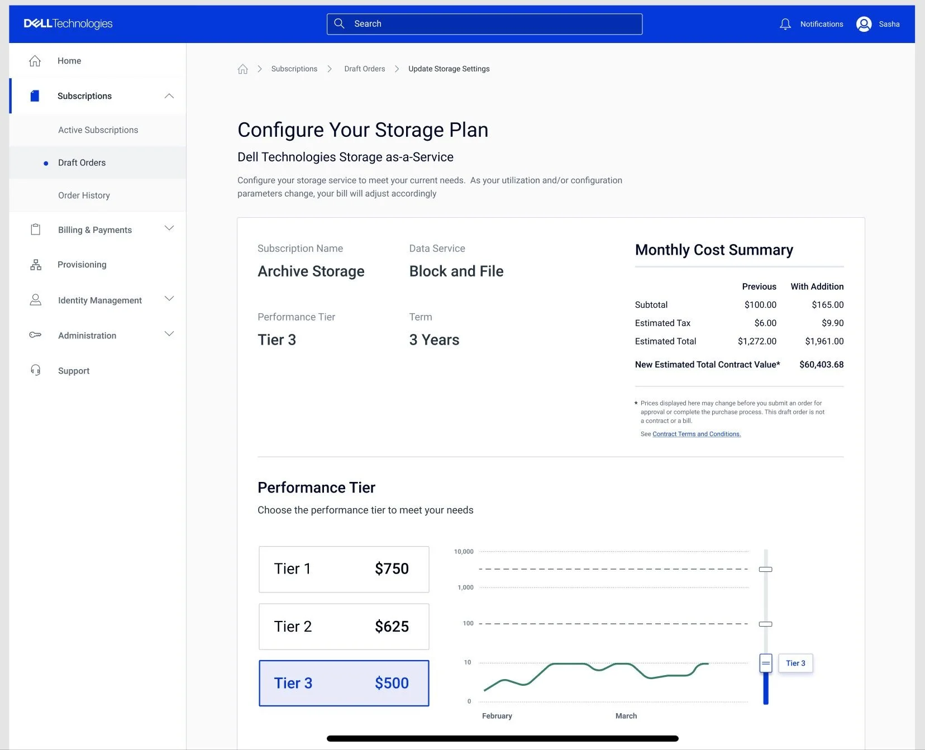Click the Support headset icon
This screenshot has width=925, height=750.
click(35, 370)
